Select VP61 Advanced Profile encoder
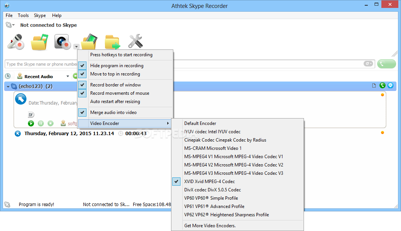 tap(238, 206)
